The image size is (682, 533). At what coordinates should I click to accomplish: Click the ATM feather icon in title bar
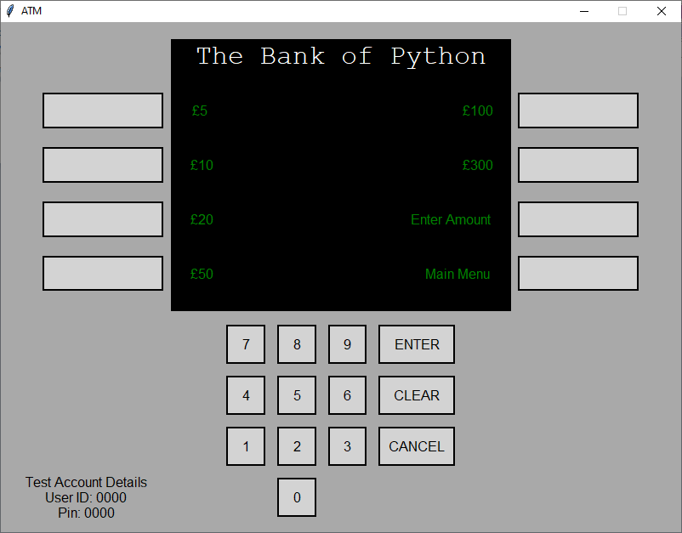click(x=10, y=11)
